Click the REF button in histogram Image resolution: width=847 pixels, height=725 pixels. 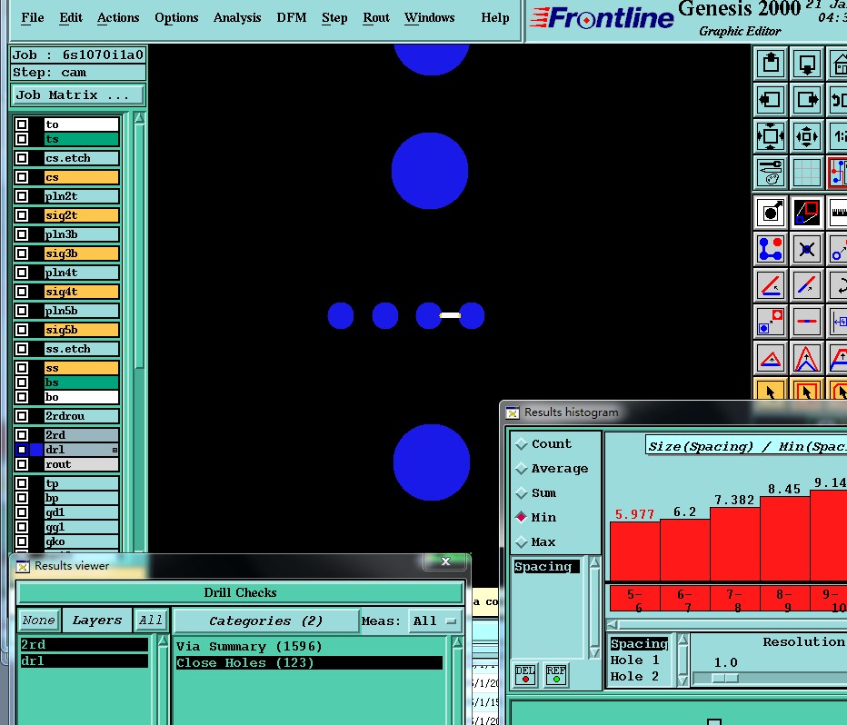pyautogui.click(x=556, y=675)
